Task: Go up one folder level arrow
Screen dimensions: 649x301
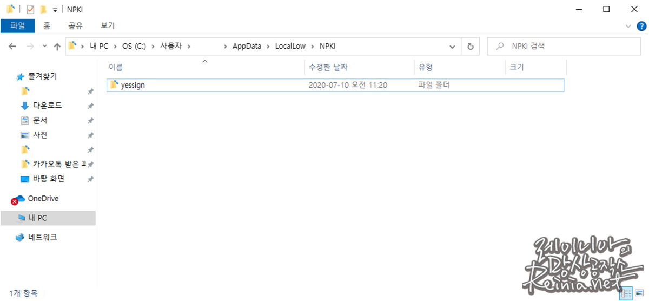Action: click(x=57, y=47)
